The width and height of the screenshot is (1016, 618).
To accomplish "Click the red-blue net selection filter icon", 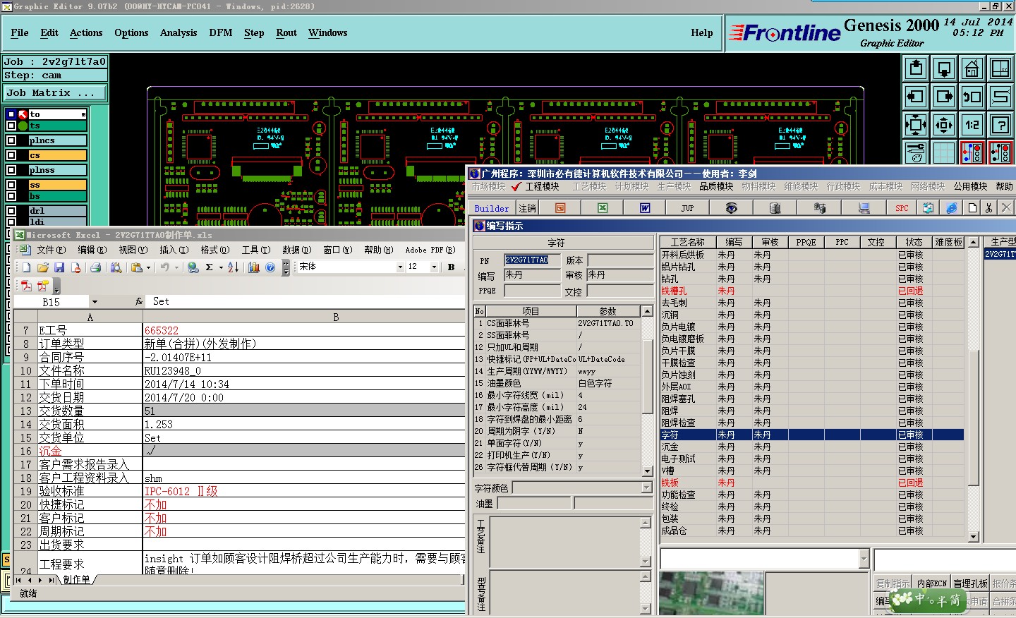I will pos(972,152).
